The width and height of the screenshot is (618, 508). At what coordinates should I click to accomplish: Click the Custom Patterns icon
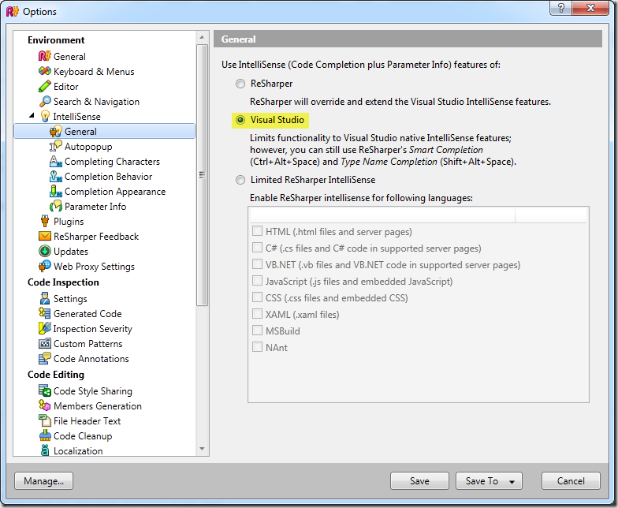[x=44, y=343]
